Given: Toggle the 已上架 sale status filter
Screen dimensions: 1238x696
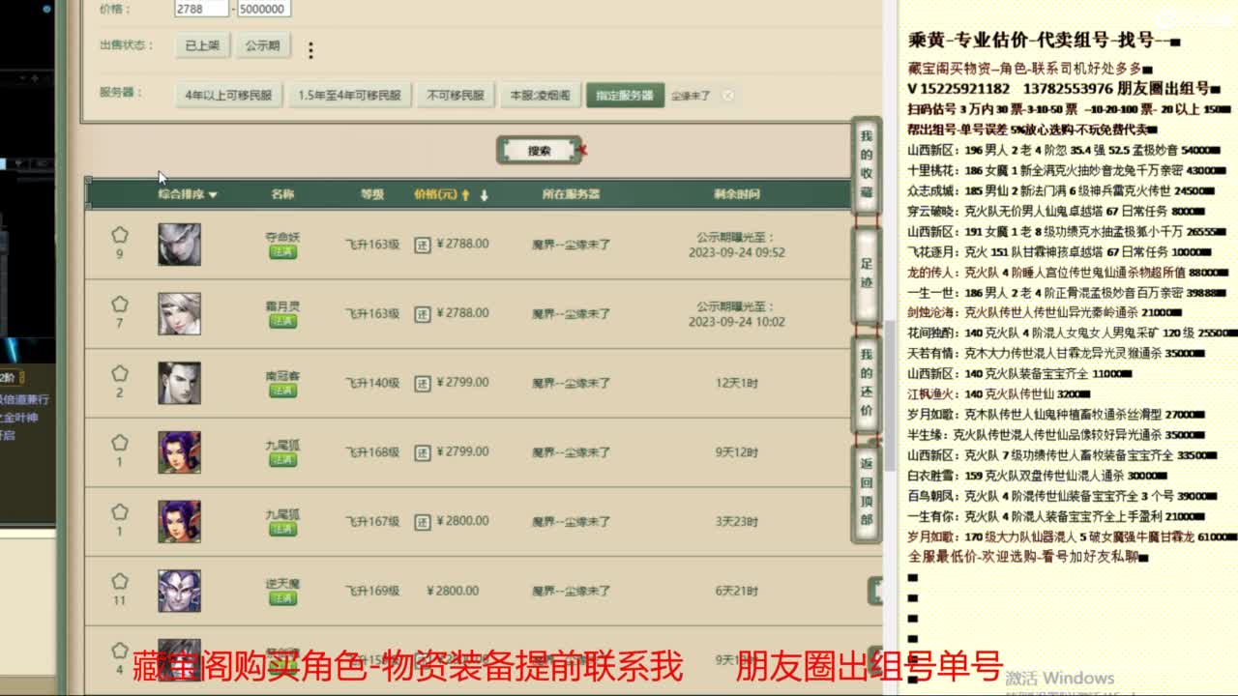Looking at the screenshot, I should pyautogui.click(x=202, y=45).
